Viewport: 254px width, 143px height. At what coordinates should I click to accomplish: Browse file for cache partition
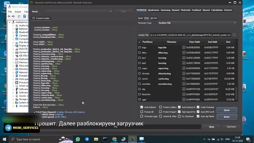184,79
